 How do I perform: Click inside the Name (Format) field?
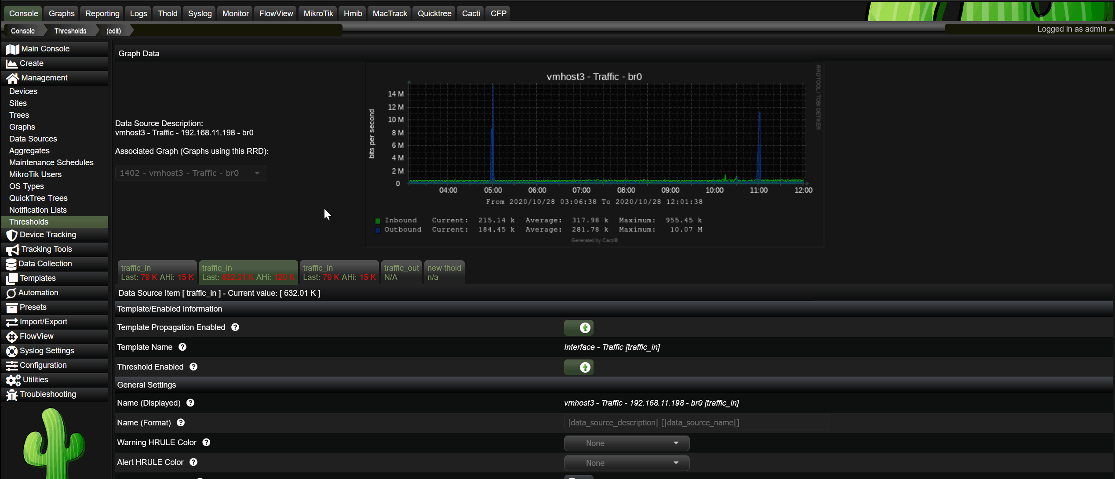(x=696, y=422)
